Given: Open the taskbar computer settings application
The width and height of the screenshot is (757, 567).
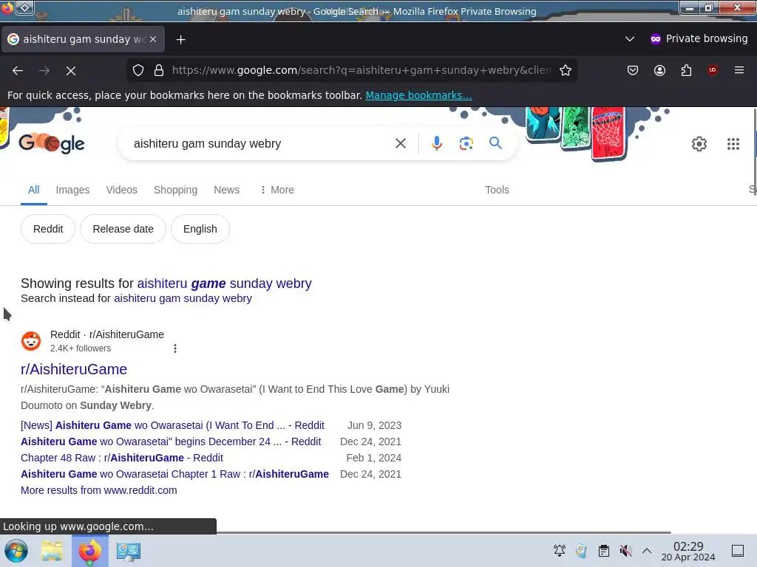Looking at the screenshot, I should coord(129,551).
